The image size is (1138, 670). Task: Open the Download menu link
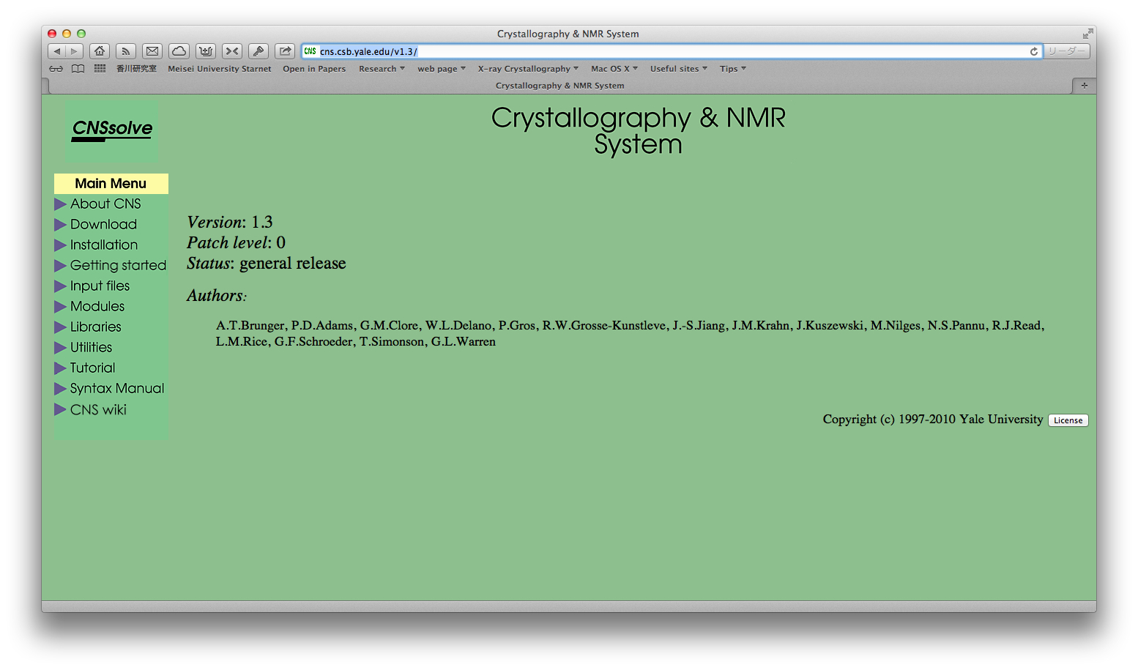tap(103, 224)
